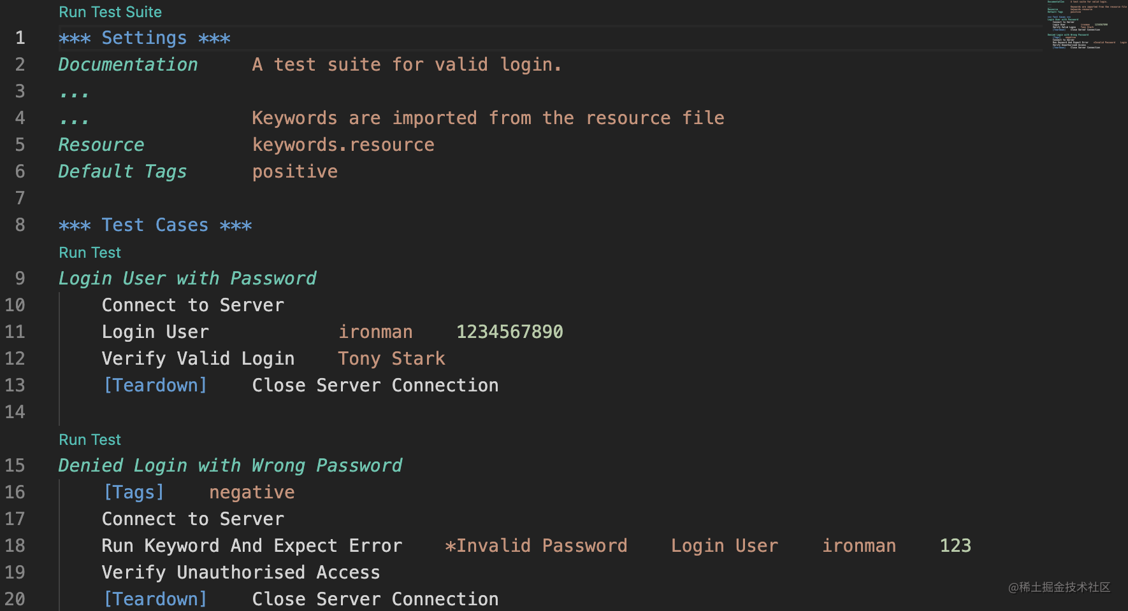This screenshot has width=1128, height=611.
Task: Click the "Verify Unauthorised Access" keyword
Action: (240, 572)
